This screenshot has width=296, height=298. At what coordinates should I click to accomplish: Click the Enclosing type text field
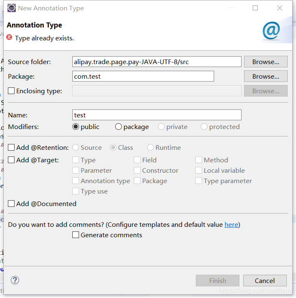(x=157, y=91)
